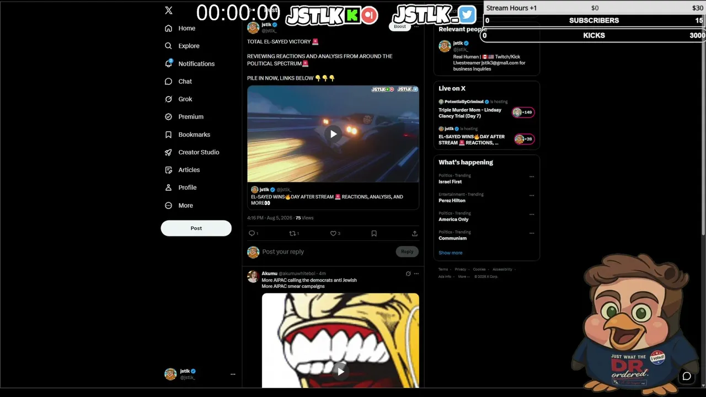Image resolution: width=706 pixels, height=397 pixels.
Task: Open the America Only trending topic
Action: click(x=453, y=219)
